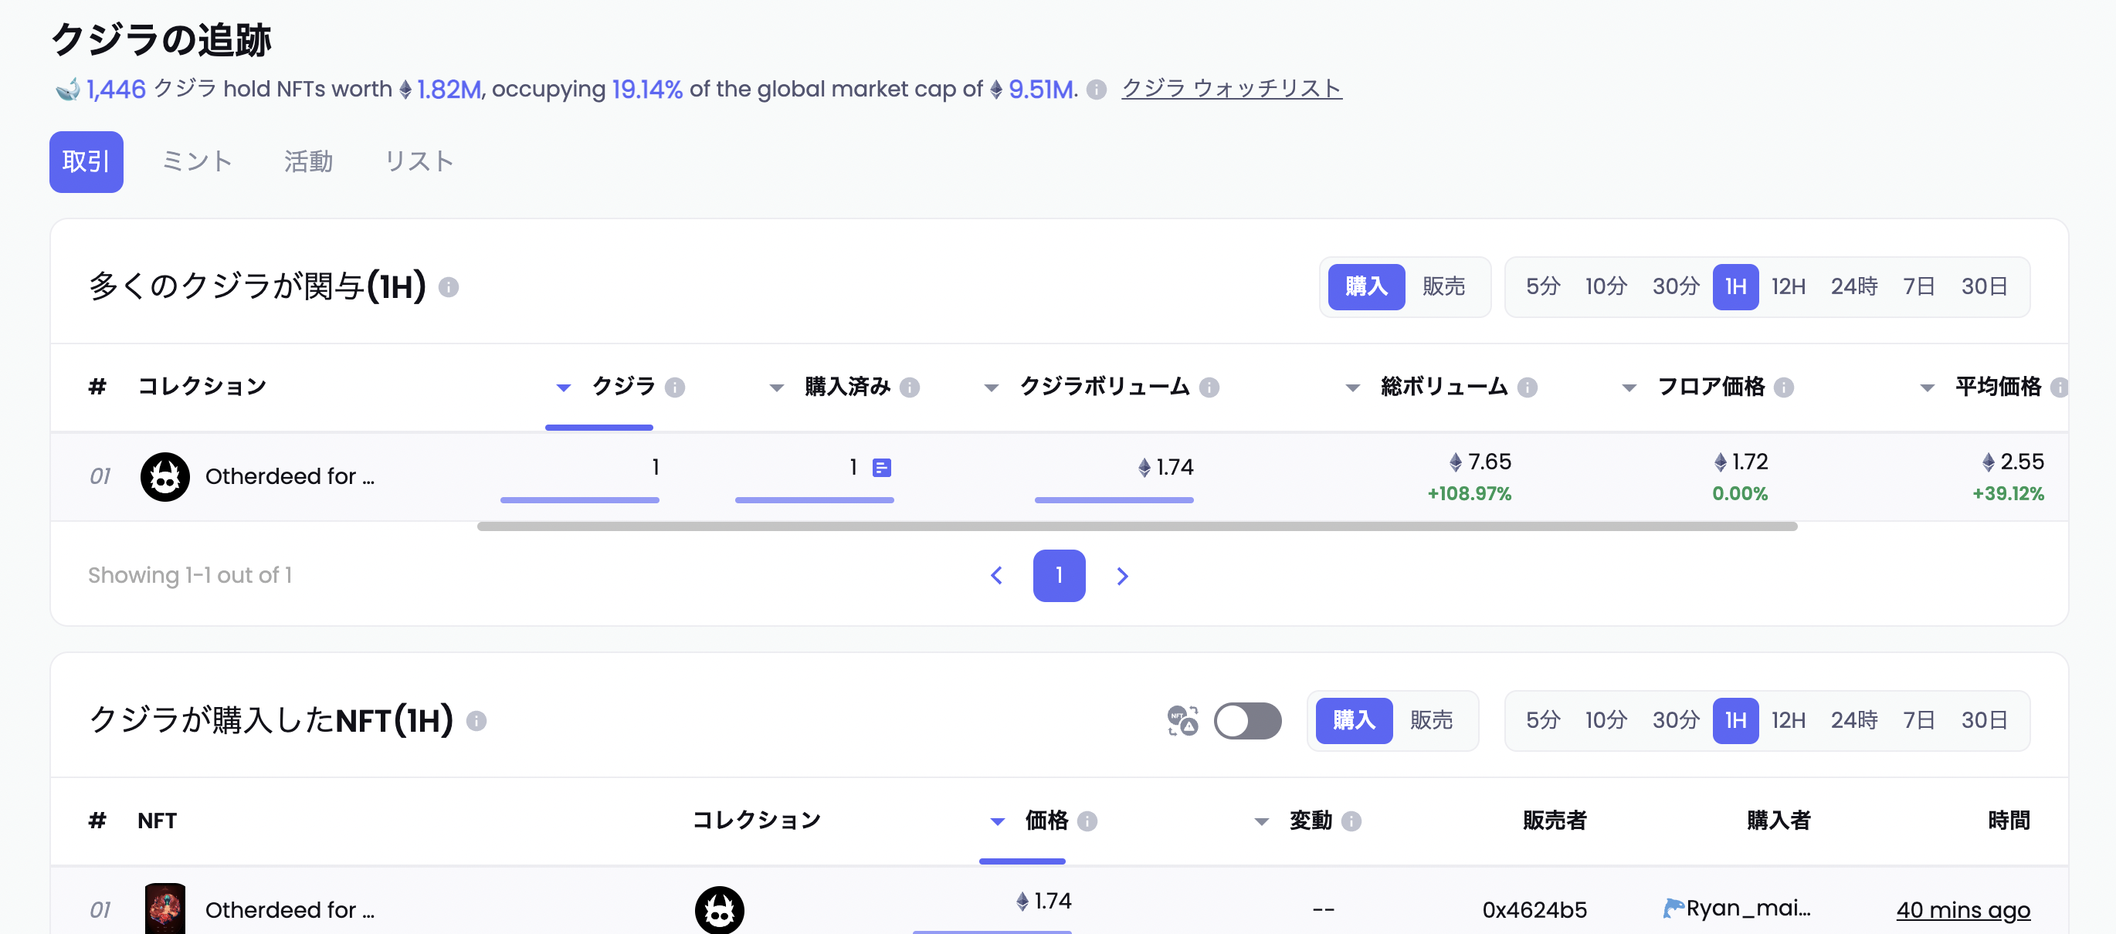Screen dimensions: 2116x934
Task: Click Otherdeed for … NFT name in purchases table
Action: (290, 909)
